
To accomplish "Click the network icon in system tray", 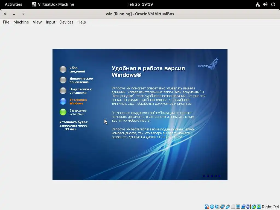I will click(x=258, y=4).
